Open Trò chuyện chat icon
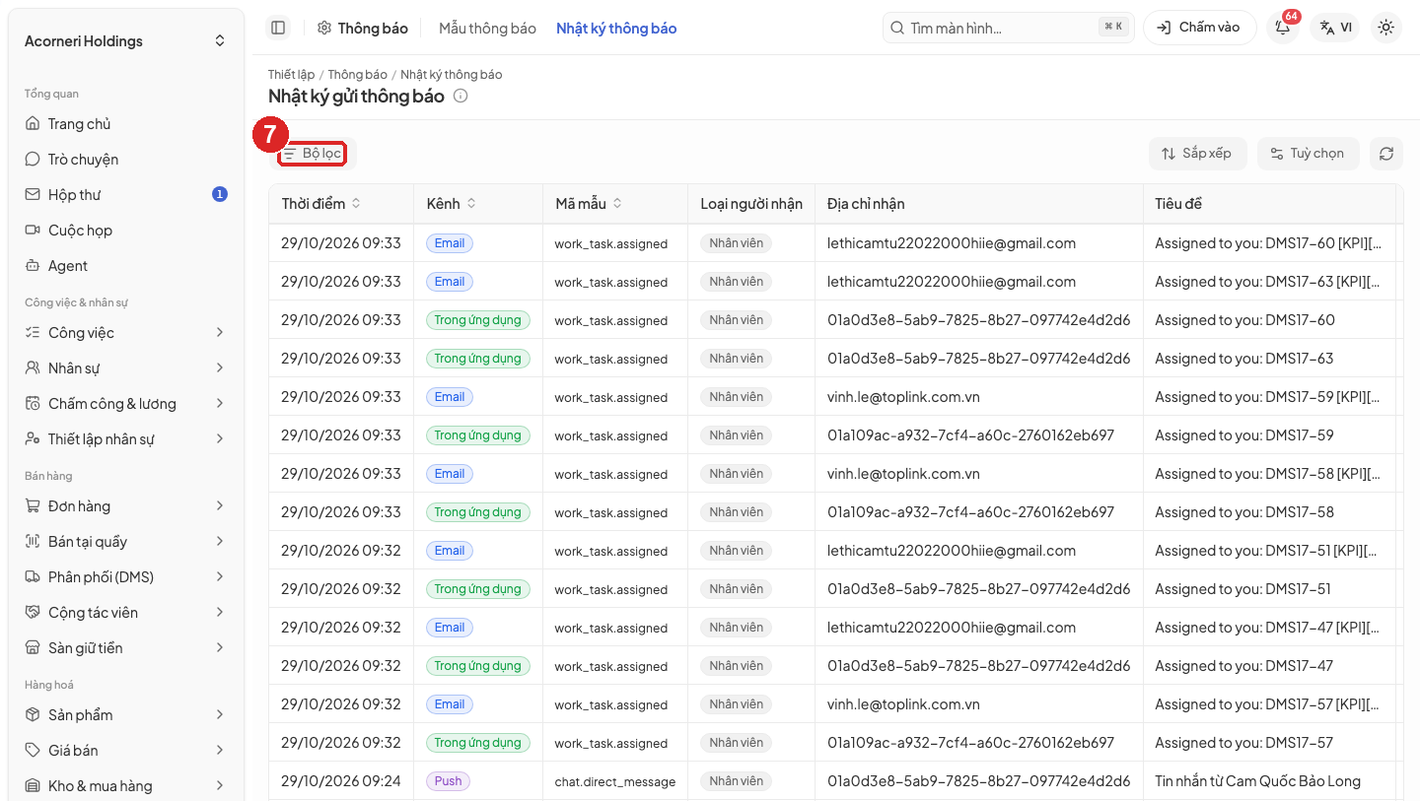 click(x=33, y=160)
